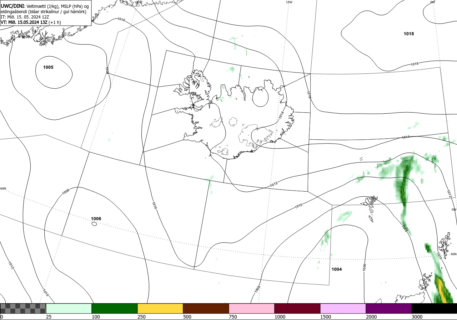Screen dimensions: 457x320
Task: Click the yellow 250–500 legend swatch
Action: click(x=160, y=308)
